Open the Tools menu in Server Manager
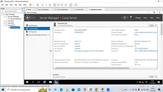 click(x=145, y=18)
